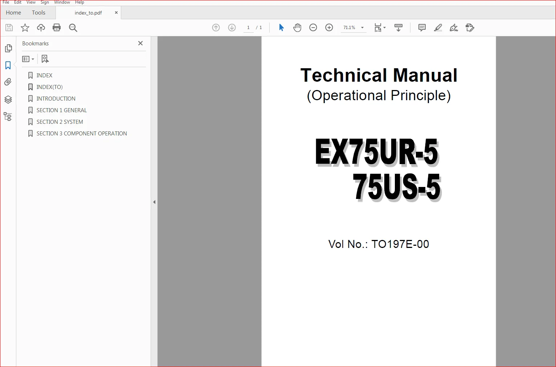Screen dimensions: 556x367
Task: Collapse the navigation pane with arrow
Action: point(154,202)
